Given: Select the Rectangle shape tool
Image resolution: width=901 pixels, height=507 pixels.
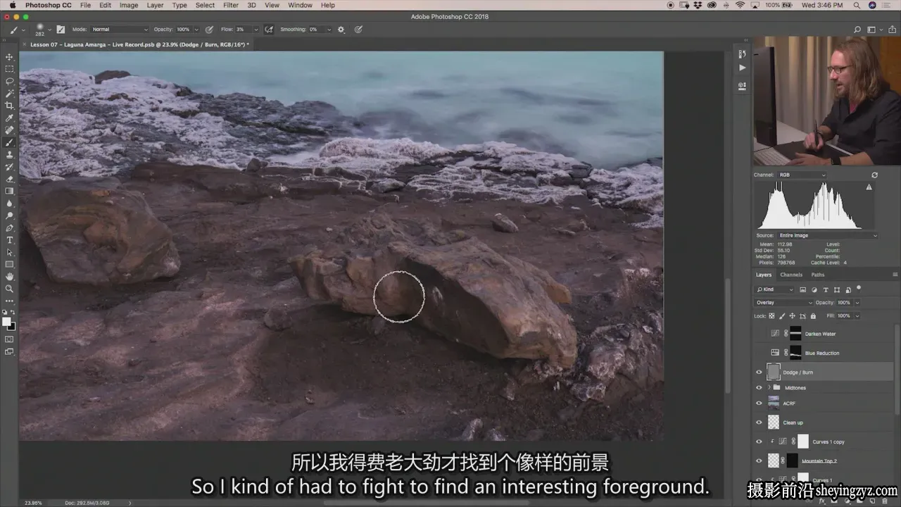Looking at the screenshot, I should (x=9, y=264).
